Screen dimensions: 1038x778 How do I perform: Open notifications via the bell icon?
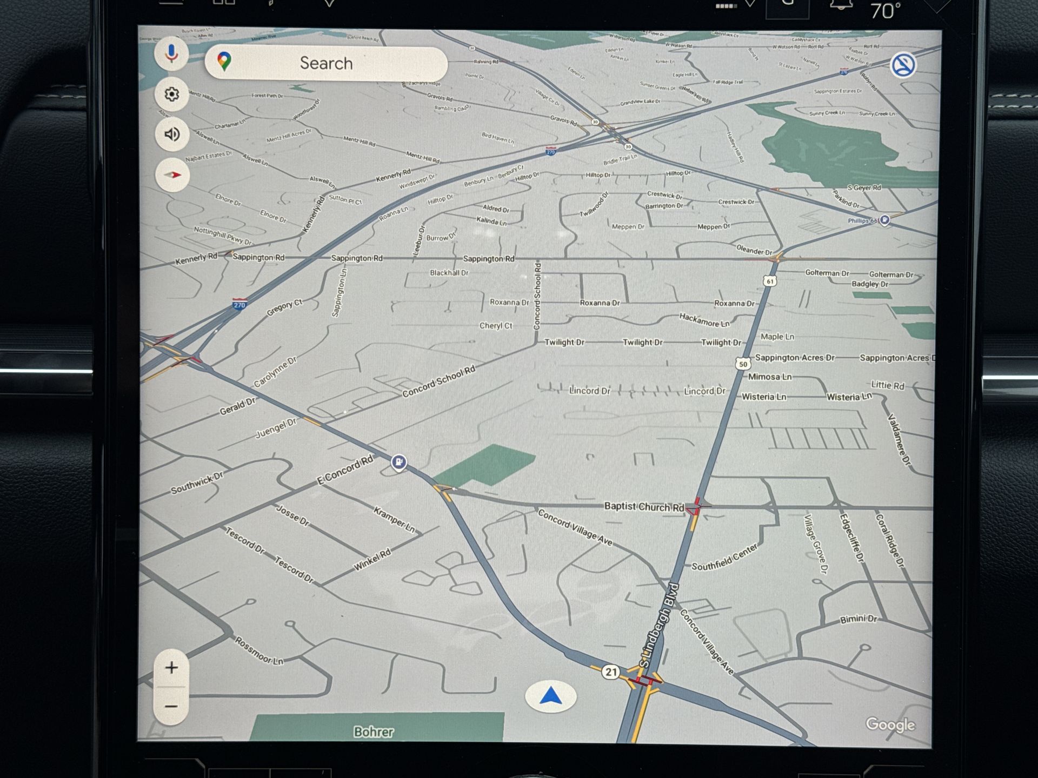[x=841, y=5]
